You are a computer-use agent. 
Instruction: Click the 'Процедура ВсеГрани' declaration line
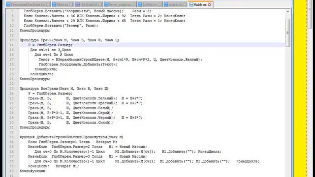pos(64,88)
